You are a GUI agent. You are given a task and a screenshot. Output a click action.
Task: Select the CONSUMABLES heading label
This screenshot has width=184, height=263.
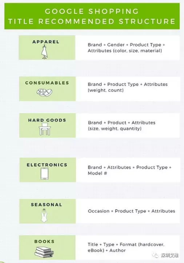tap(47, 83)
